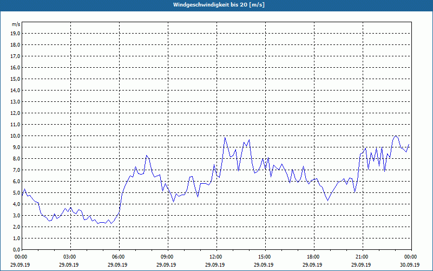The width and height of the screenshot is (433, 271).
Task: Click the chart title 'Windgeschwindigkeit bis 20 [m/s]'
Action: [x=219, y=5]
